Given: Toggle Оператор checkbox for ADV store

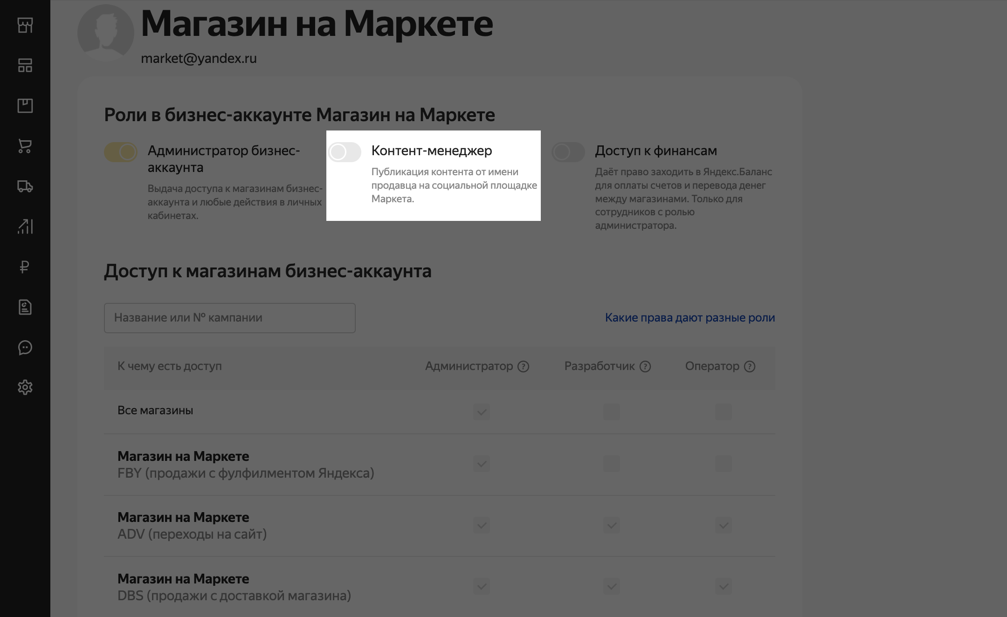Looking at the screenshot, I should pyautogui.click(x=723, y=525).
